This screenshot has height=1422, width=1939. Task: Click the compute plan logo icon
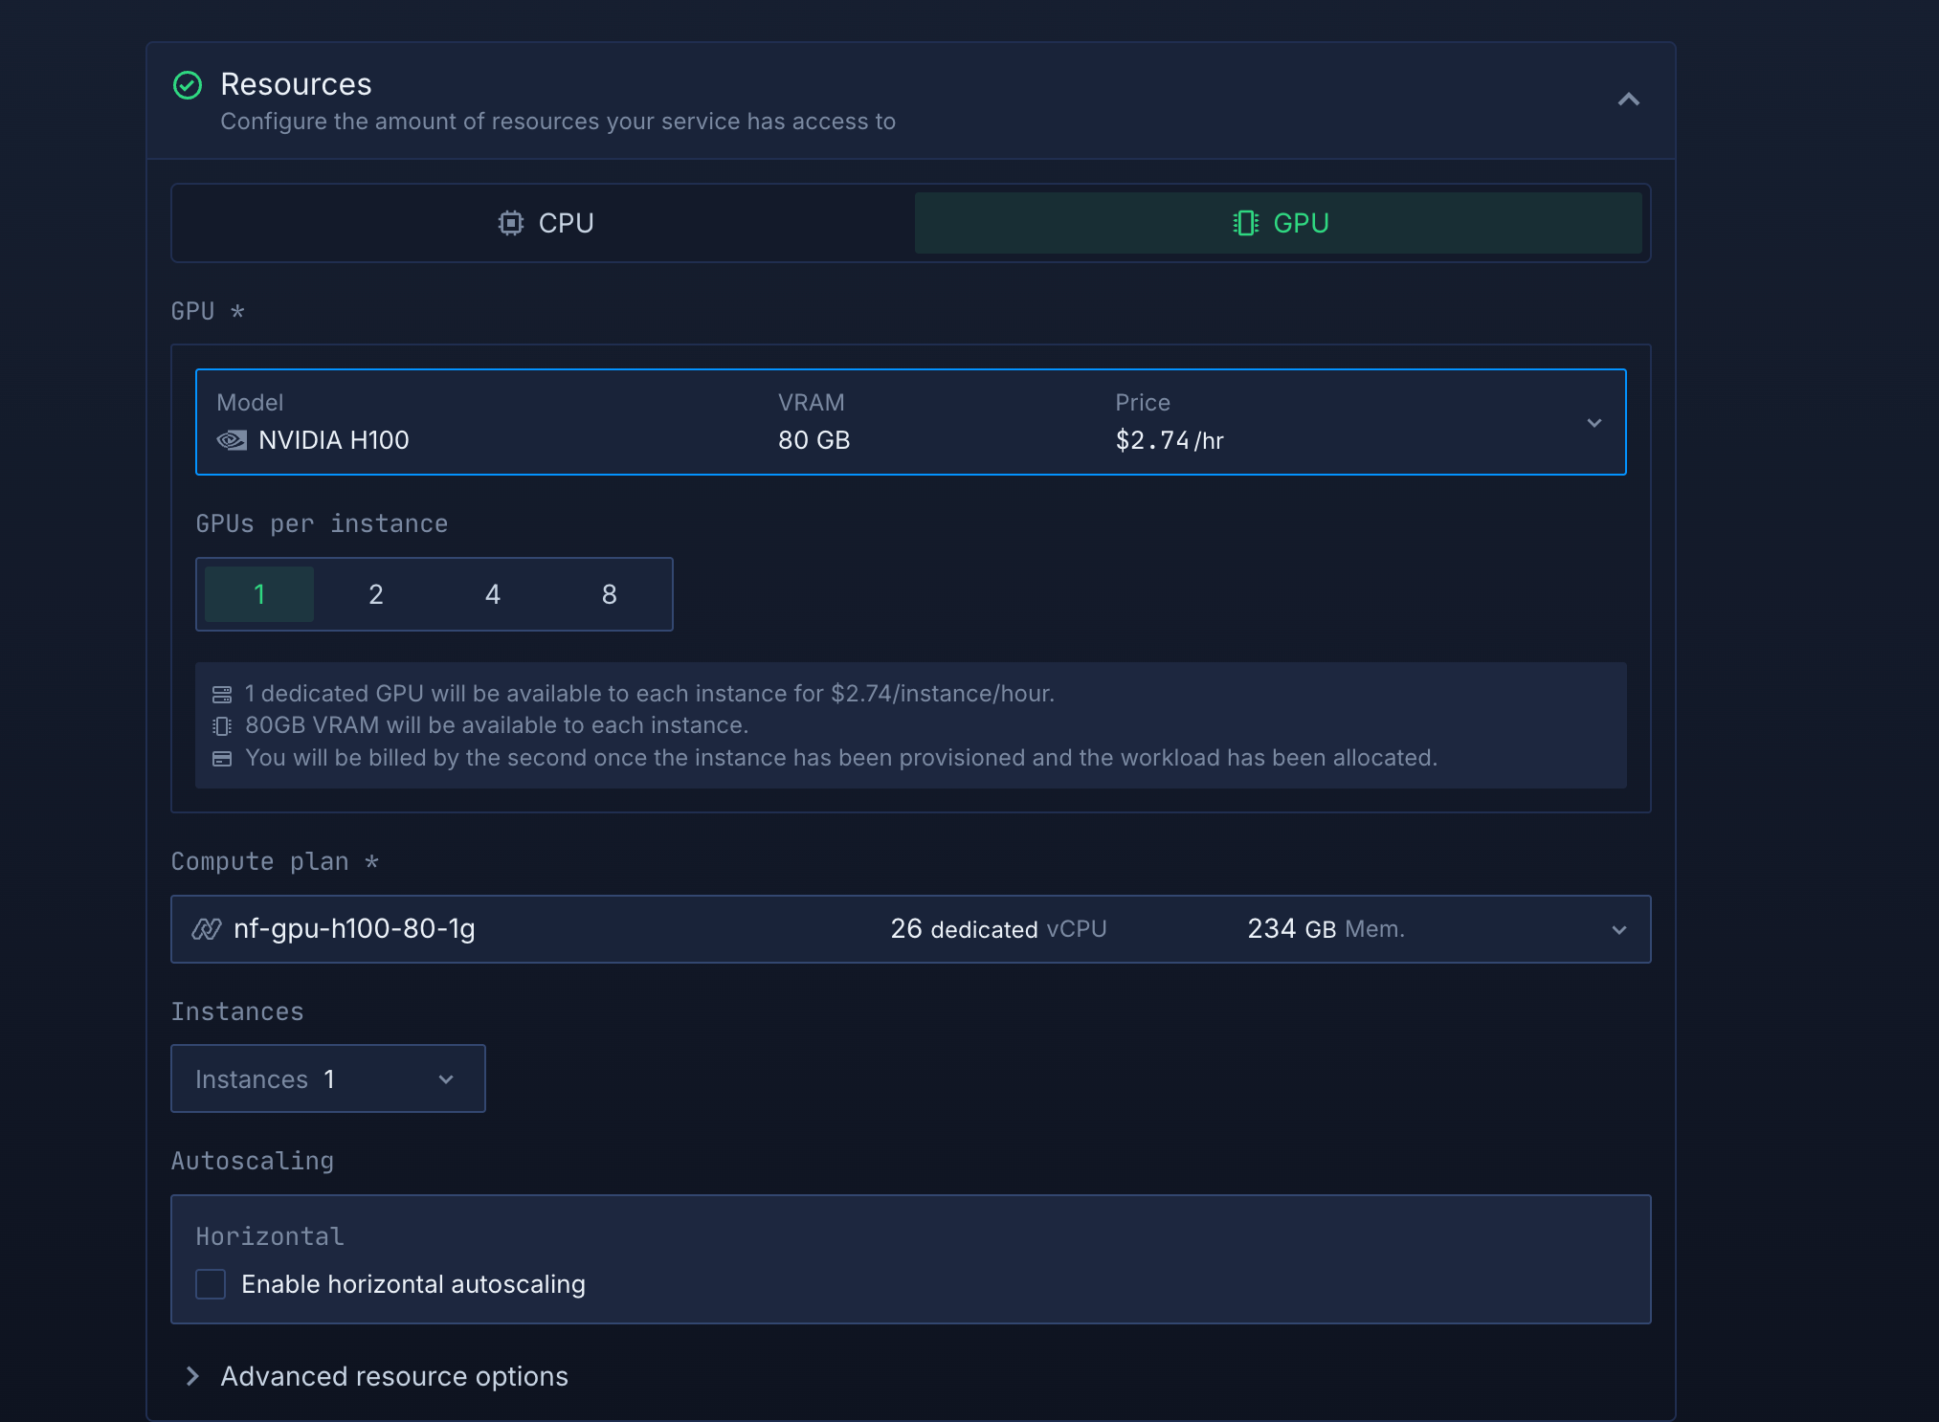(x=207, y=929)
